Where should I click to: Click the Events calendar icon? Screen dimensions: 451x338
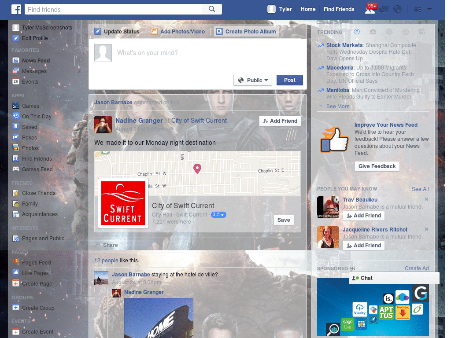click(16, 81)
